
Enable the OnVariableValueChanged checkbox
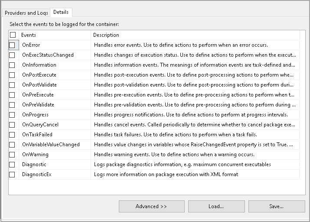pos(12,145)
